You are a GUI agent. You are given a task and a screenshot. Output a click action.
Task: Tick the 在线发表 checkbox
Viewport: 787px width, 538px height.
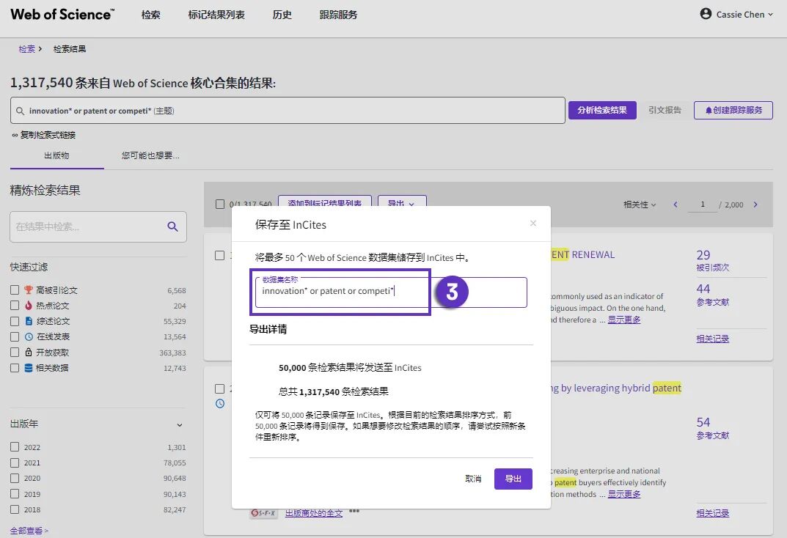[15, 336]
